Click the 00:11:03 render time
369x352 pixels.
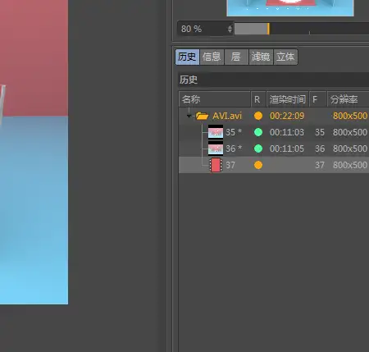287,132
